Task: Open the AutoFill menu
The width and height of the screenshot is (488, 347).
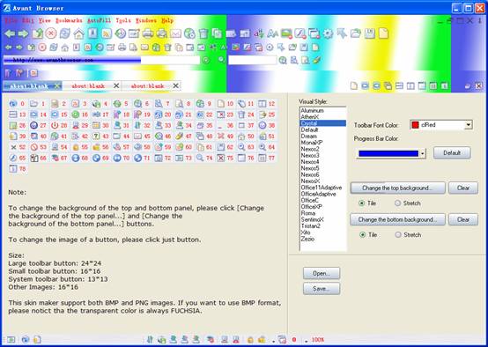Action: (99, 20)
